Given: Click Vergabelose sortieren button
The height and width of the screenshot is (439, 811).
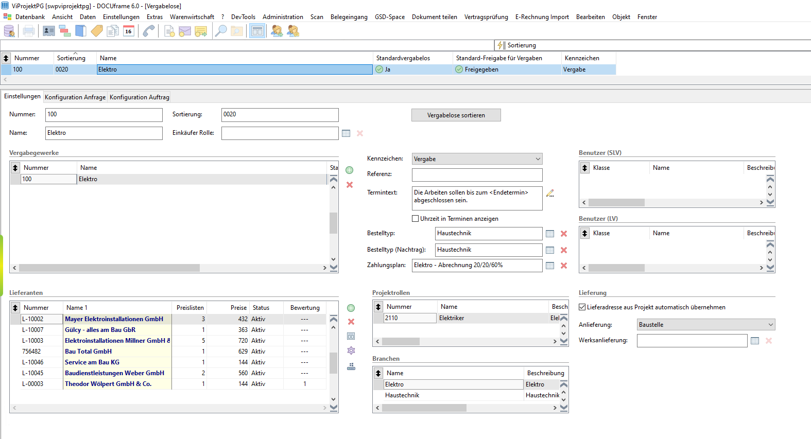Looking at the screenshot, I should (456, 115).
